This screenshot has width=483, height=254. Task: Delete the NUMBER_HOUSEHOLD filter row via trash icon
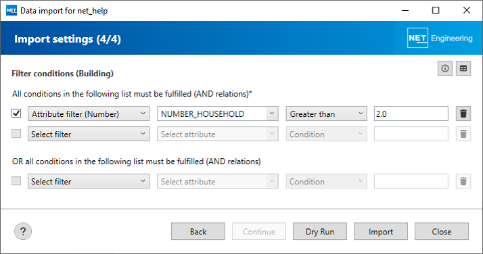(x=463, y=113)
